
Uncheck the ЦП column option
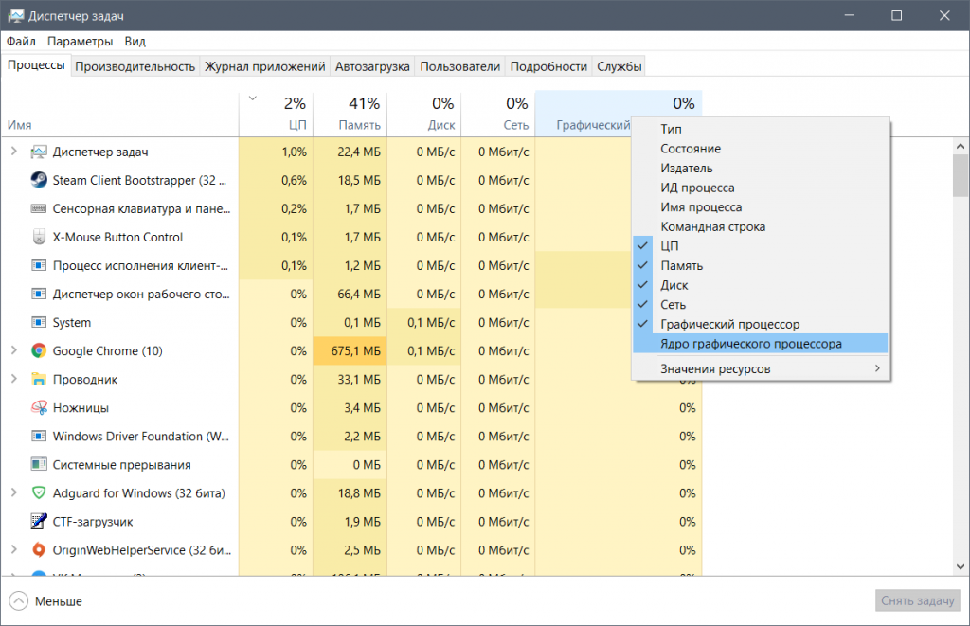[x=669, y=246]
